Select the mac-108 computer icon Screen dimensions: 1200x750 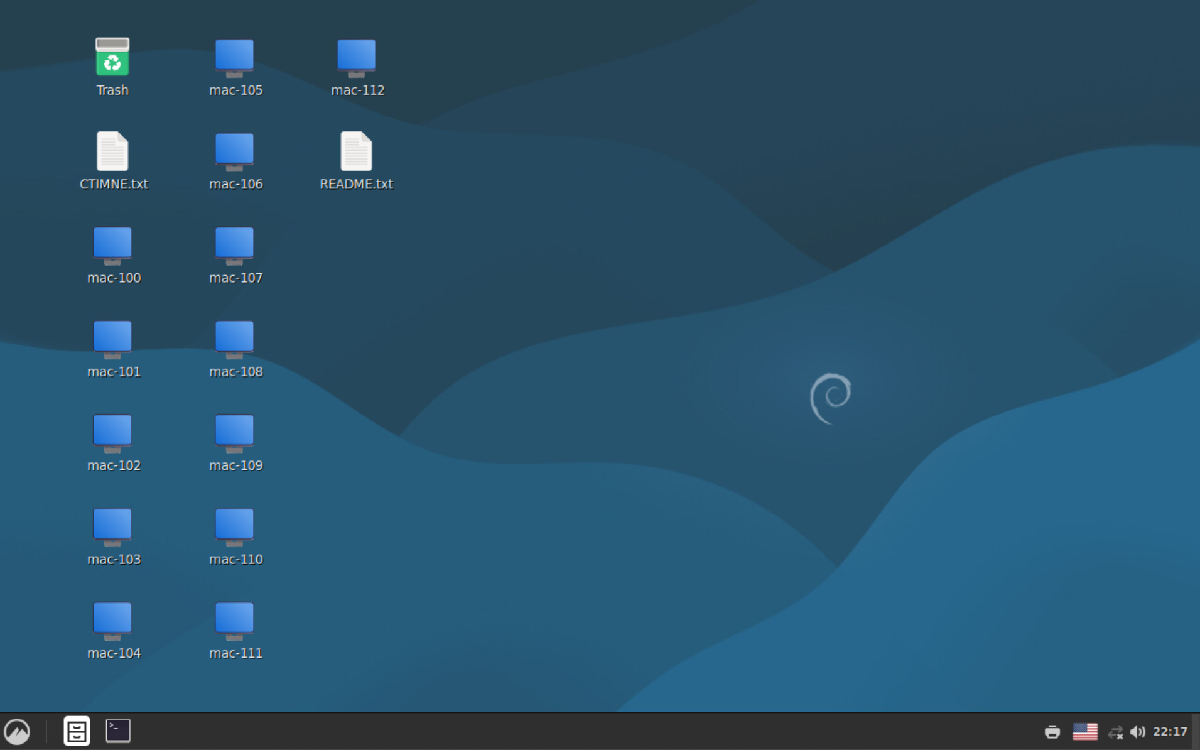[235, 339]
